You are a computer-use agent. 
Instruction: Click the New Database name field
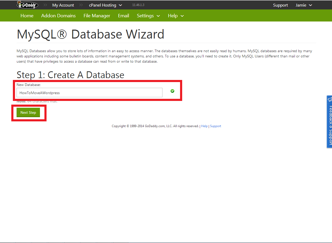[x=89, y=93]
